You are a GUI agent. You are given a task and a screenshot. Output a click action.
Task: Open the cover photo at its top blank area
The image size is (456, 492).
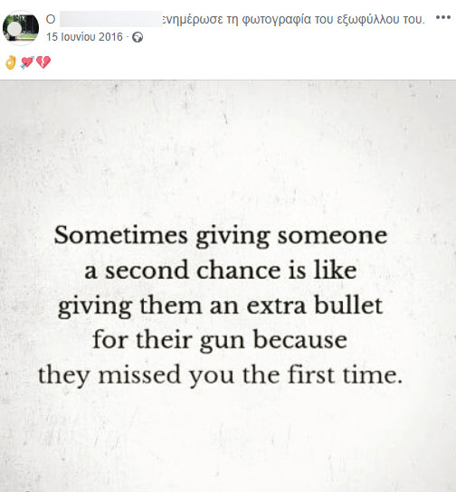point(228,141)
